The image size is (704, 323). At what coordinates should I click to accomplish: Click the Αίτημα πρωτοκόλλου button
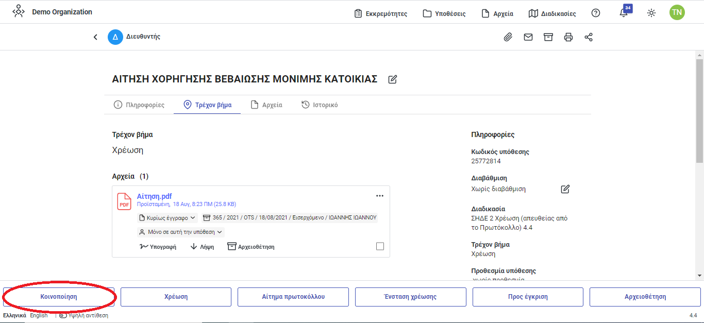293,297
